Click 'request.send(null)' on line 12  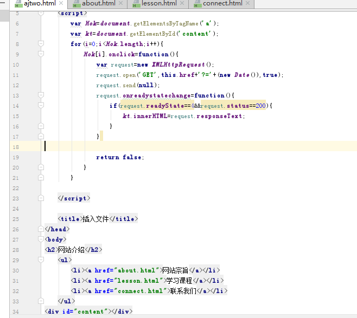click(x=126, y=85)
